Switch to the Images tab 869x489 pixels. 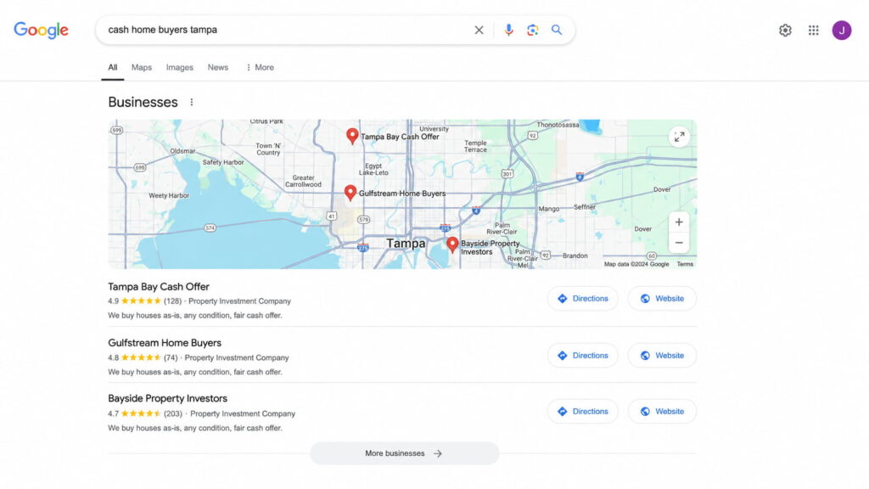(180, 67)
